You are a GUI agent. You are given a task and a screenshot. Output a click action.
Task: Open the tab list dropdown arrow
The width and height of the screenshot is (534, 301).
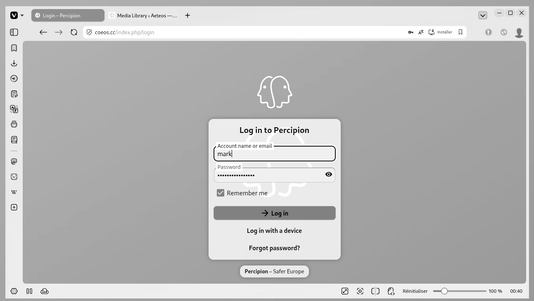tap(482, 15)
